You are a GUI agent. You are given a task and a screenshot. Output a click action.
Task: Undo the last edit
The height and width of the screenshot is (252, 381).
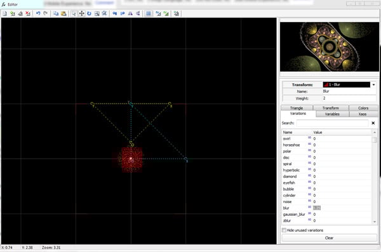[38, 13]
